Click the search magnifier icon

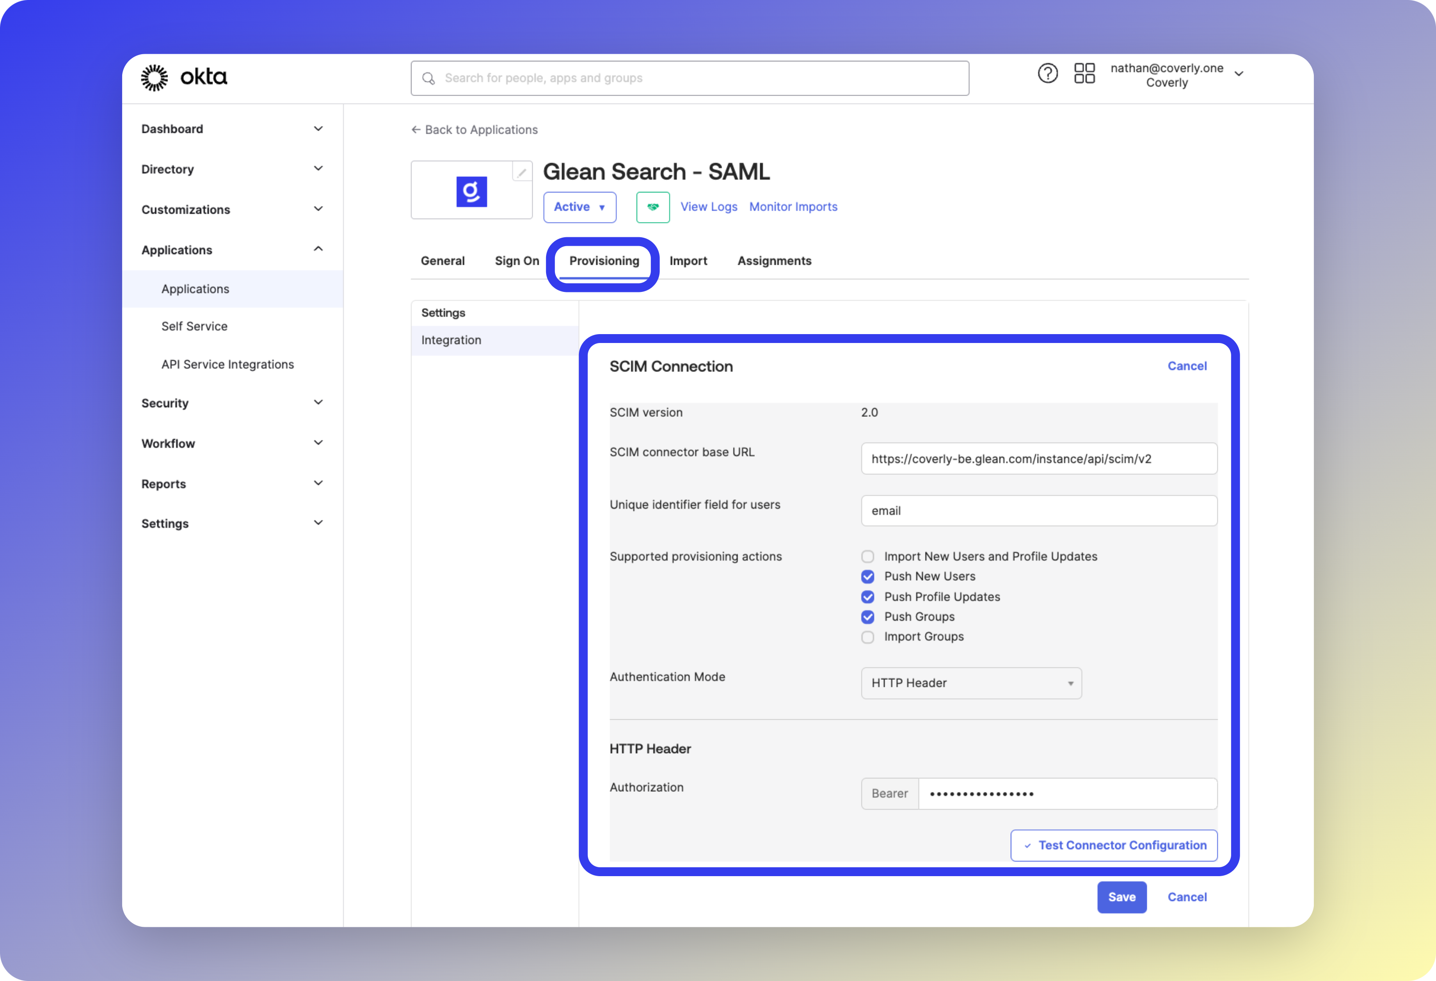[428, 79]
